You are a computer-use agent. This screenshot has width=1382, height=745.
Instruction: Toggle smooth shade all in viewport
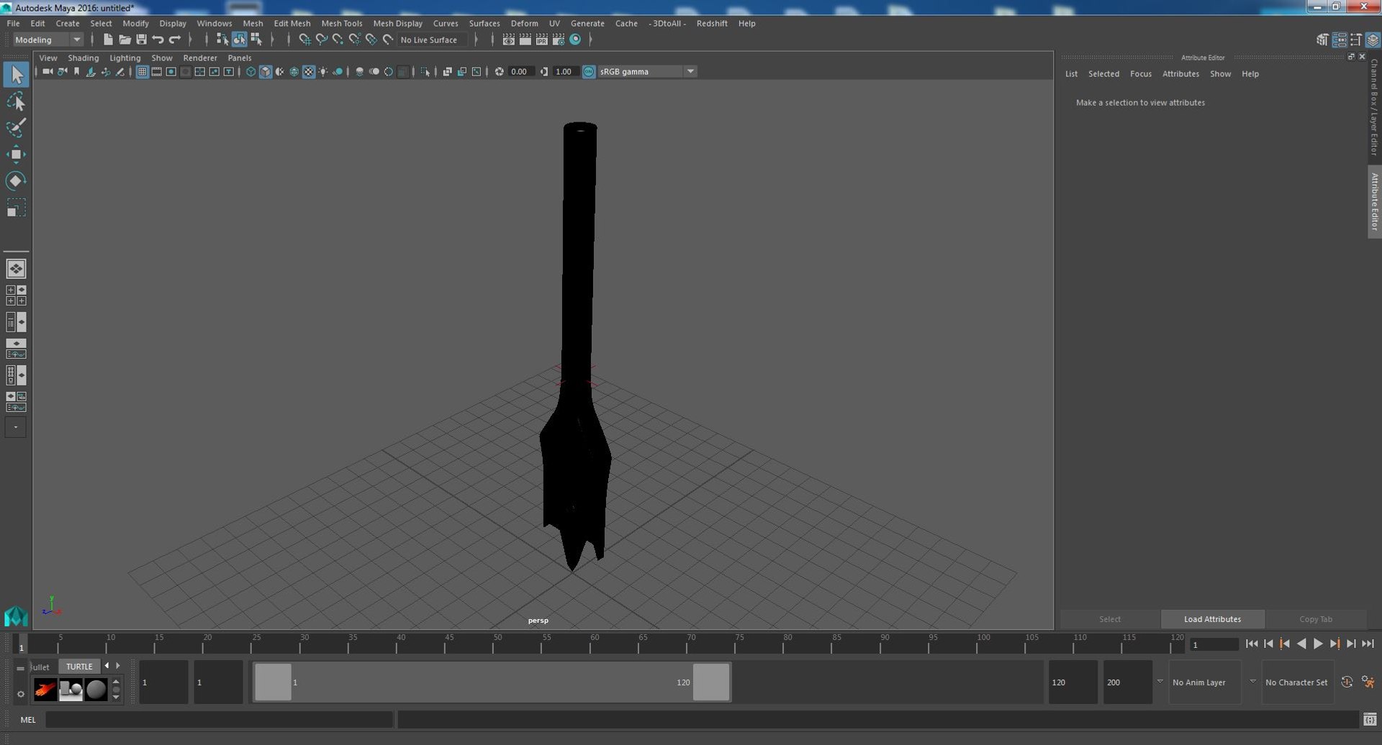click(265, 71)
